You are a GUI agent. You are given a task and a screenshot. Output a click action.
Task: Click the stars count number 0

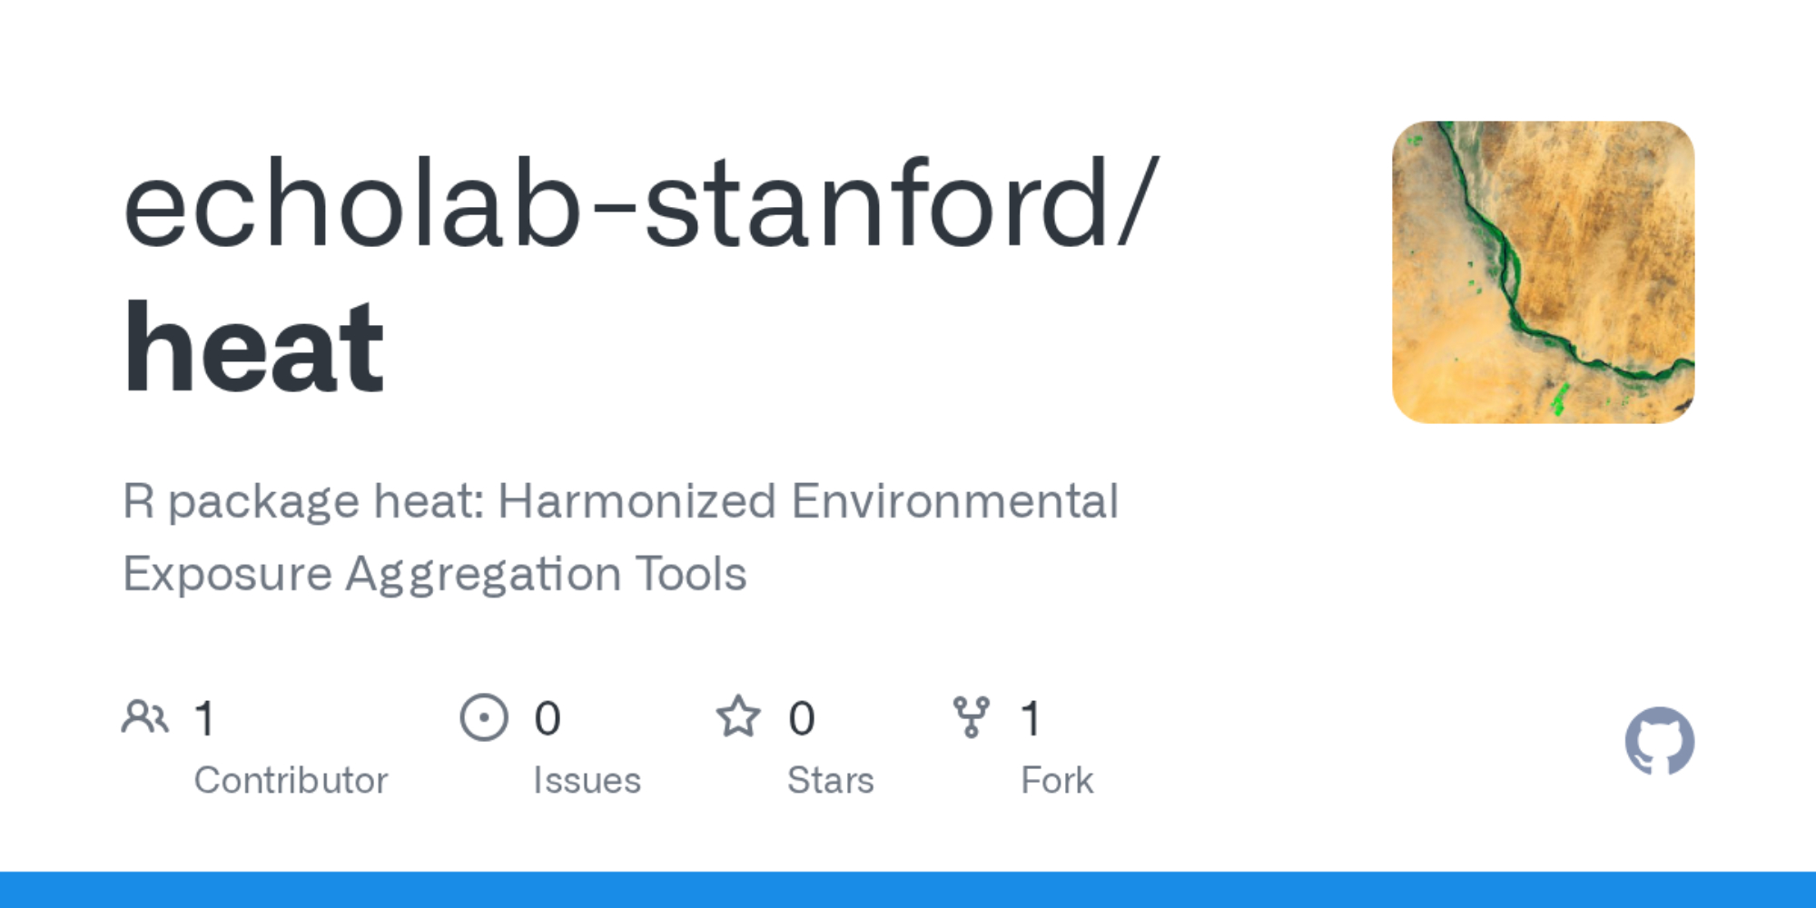point(802,719)
